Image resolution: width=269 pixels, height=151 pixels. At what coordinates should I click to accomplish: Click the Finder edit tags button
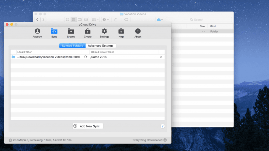click(x=126, y=20)
